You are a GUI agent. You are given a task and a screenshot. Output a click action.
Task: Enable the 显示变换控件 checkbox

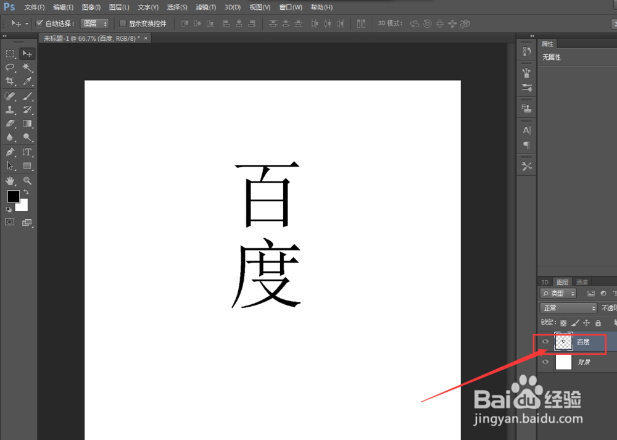click(x=123, y=23)
